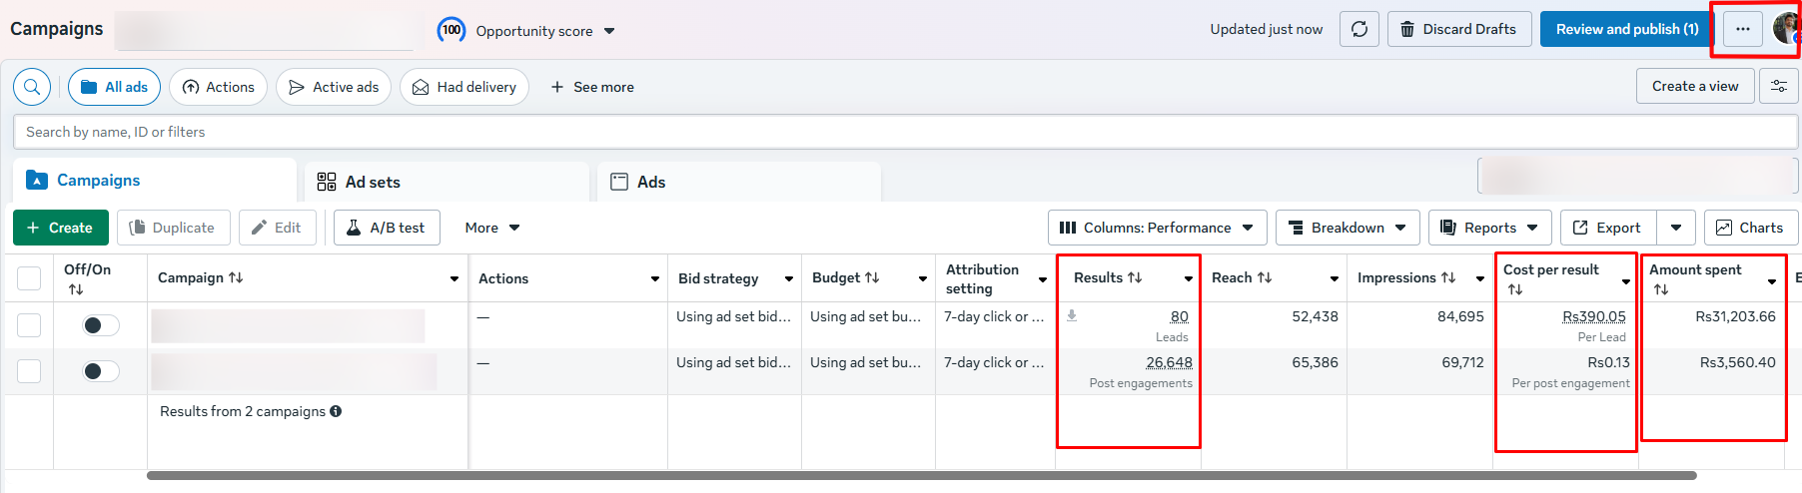The image size is (1802, 493).
Task: Open the three-dots more options menu
Action: coord(1743,29)
